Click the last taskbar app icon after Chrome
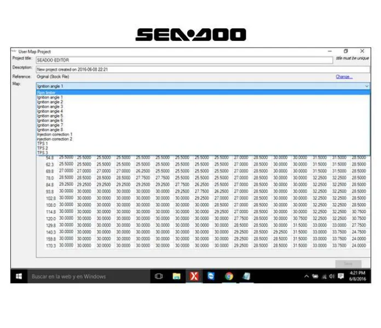 point(246,276)
